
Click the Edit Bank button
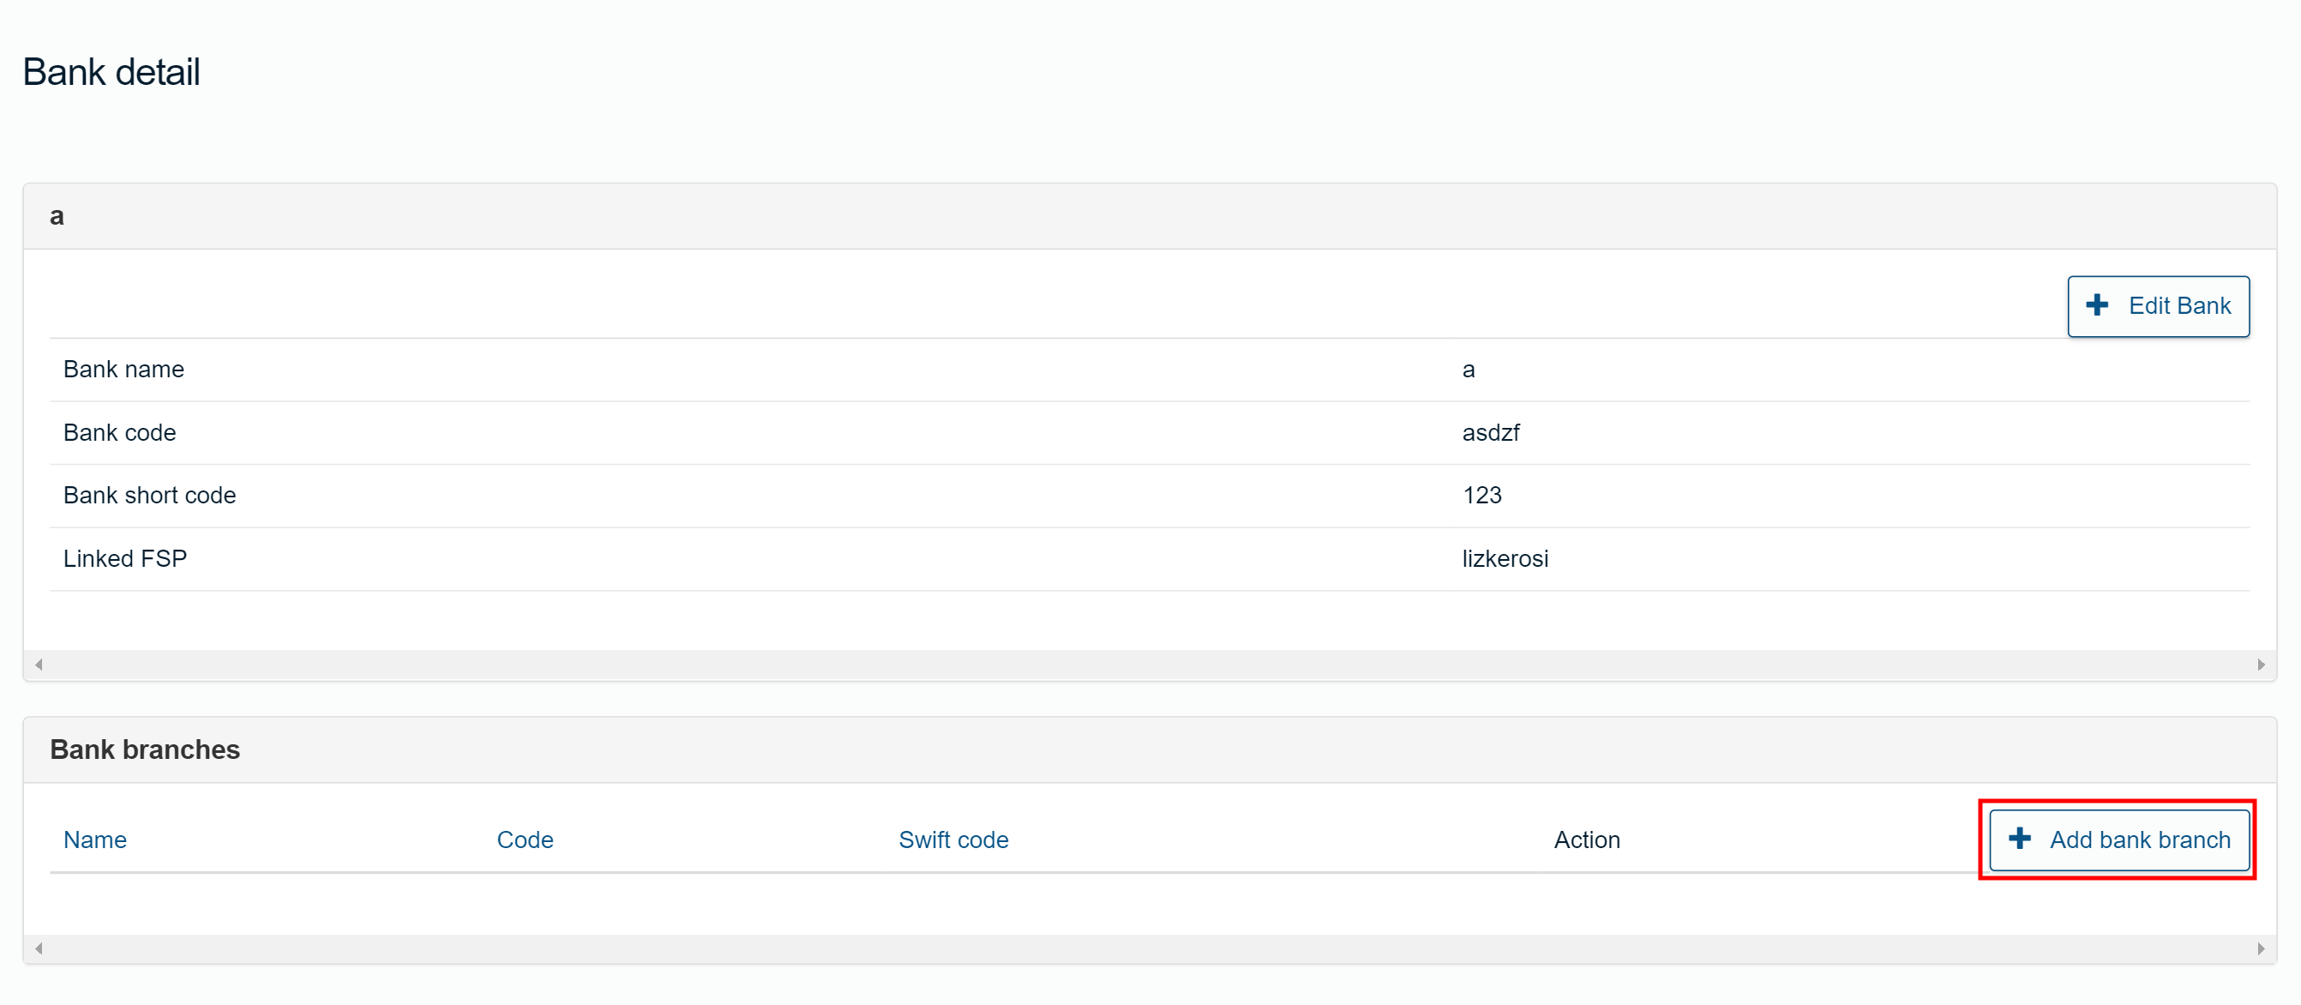coord(2157,306)
